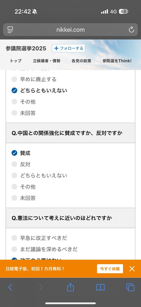This screenshot has width=141, height=307.
Task: Show open tabs overview icon
Action: point(130,287)
